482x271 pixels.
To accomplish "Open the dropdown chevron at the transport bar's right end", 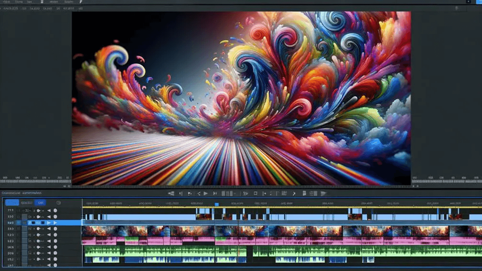I will (322, 193).
